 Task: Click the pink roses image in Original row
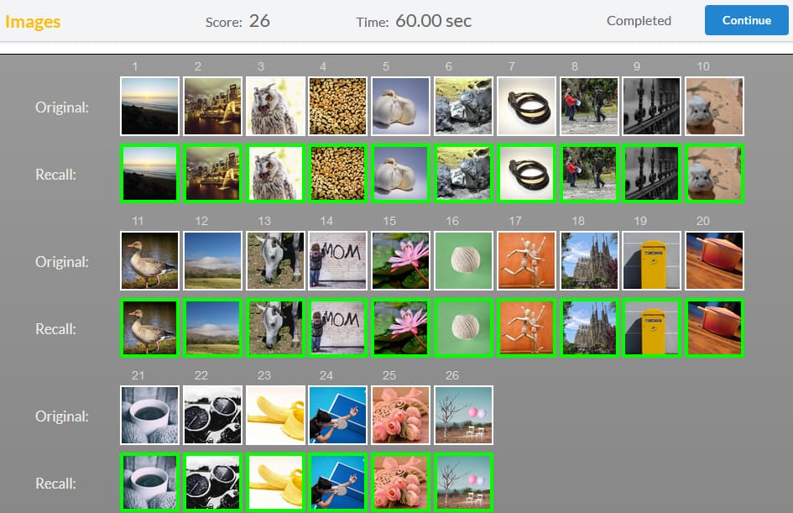click(401, 416)
